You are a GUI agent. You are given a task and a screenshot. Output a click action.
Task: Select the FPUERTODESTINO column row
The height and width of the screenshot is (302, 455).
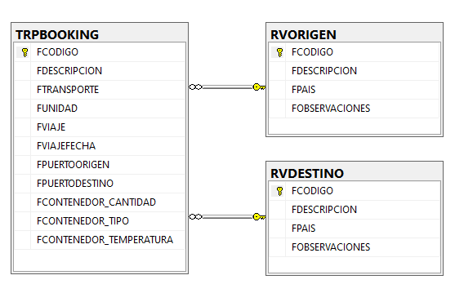pos(100,184)
